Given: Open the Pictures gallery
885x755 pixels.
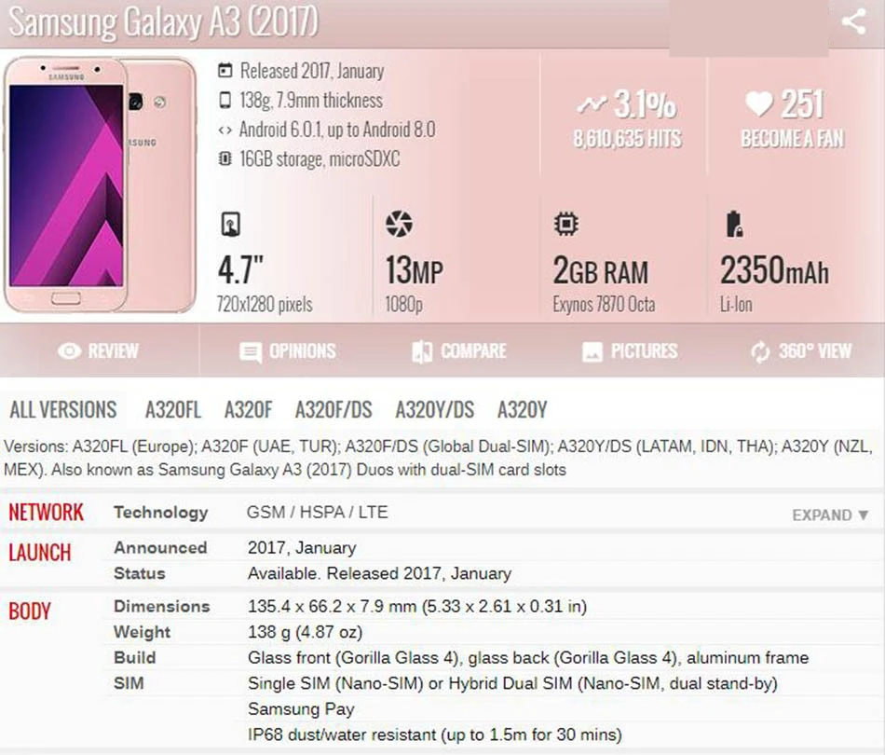Looking at the screenshot, I should click(630, 351).
